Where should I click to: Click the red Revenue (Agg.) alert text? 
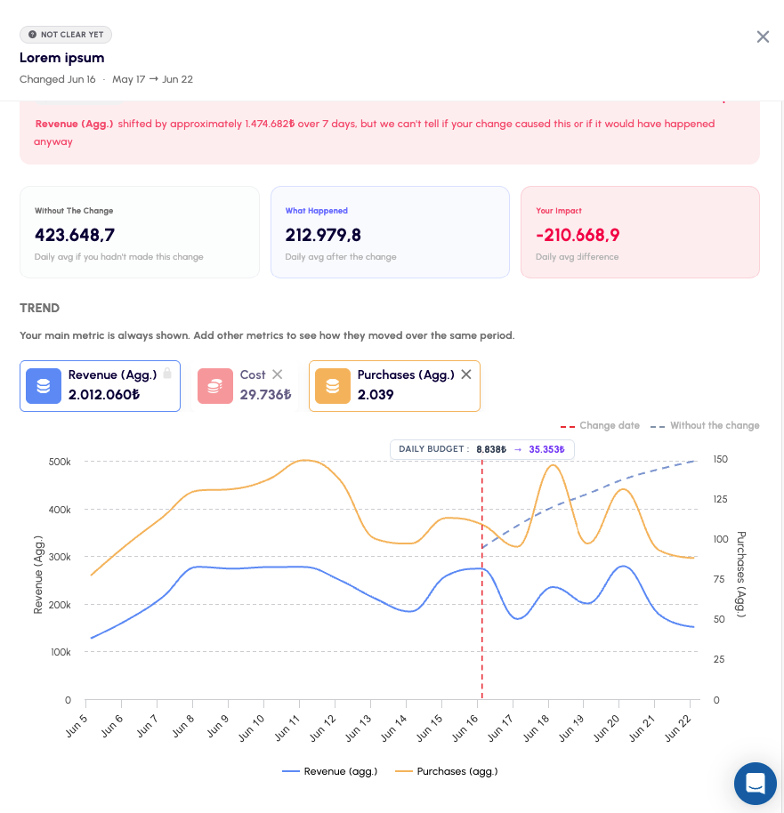74,124
